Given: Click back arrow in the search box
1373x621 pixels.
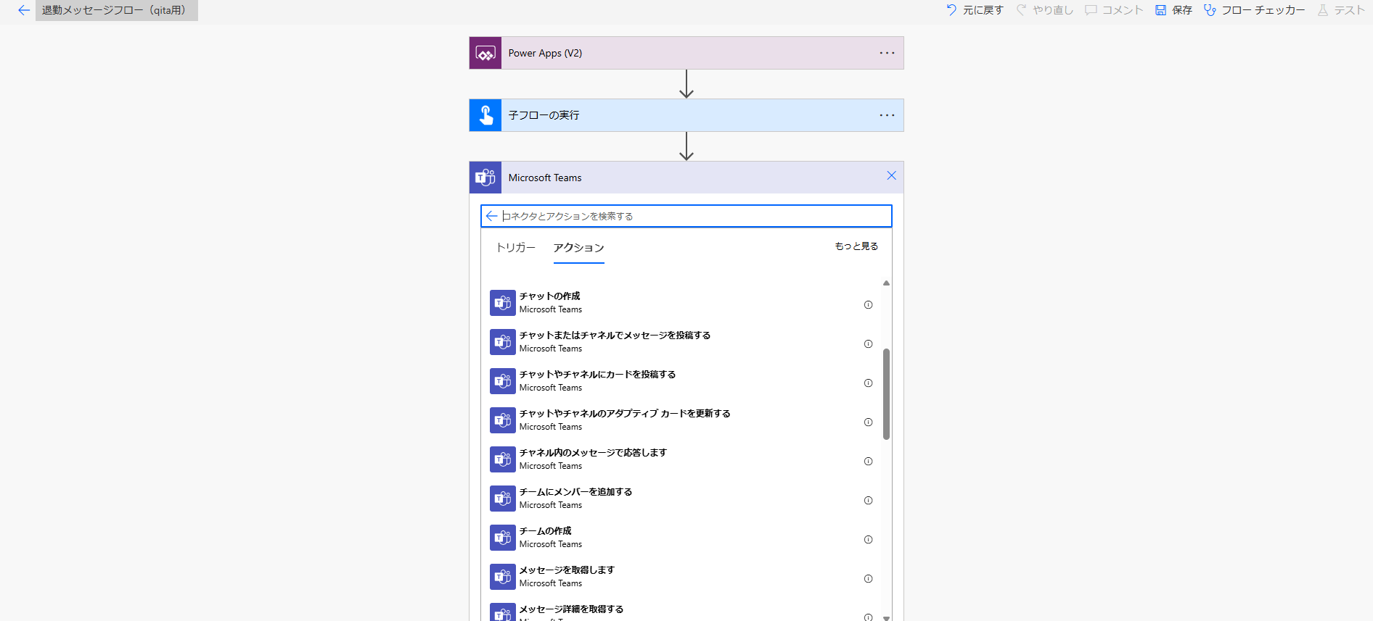Looking at the screenshot, I should [491, 216].
